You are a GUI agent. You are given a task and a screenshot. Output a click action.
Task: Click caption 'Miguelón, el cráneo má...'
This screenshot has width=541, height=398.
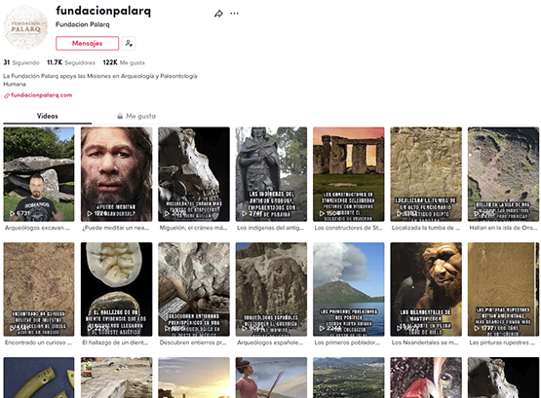tap(193, 228)
